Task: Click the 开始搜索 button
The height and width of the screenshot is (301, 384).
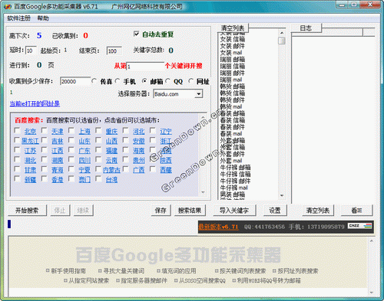Action: click(x=28, y=211)
